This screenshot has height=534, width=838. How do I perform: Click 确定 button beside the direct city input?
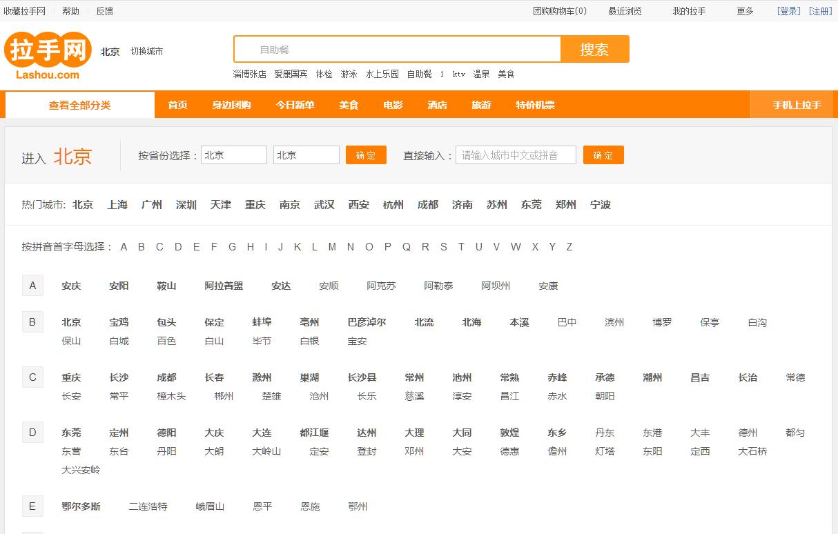[x=603, y=155]
